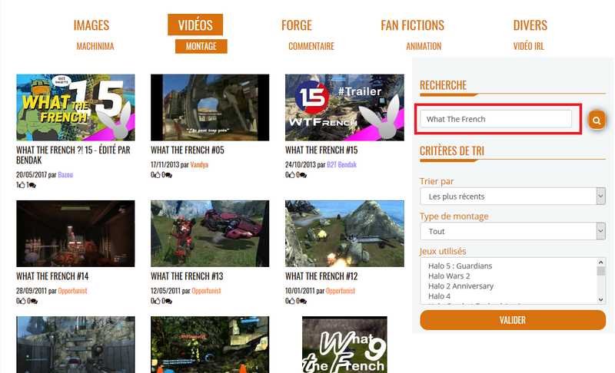Click comment icon under What The French #12
This screenshot has width=615, height=373.
tap(303, 301)
